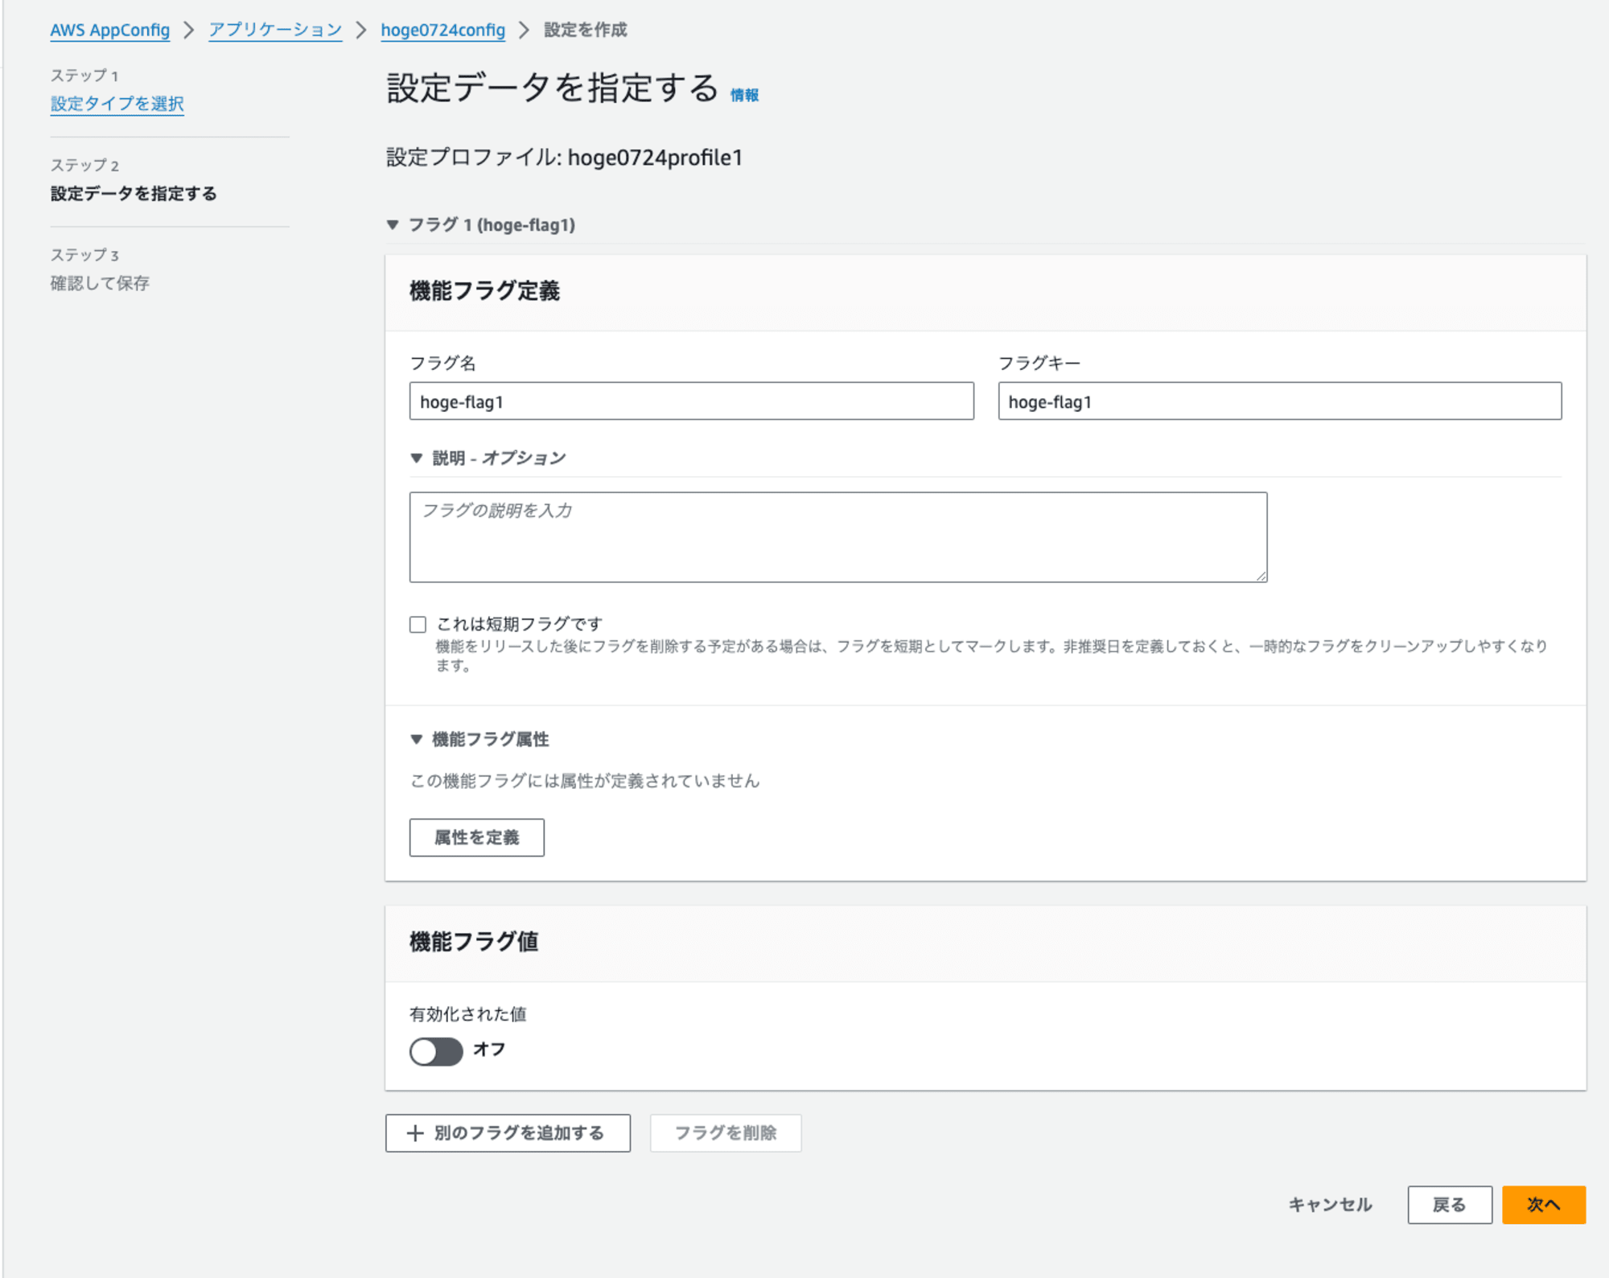Open the AWS AppConfig breadcrumb link
Screen dimensions: 1609x1278
point(110,31)
